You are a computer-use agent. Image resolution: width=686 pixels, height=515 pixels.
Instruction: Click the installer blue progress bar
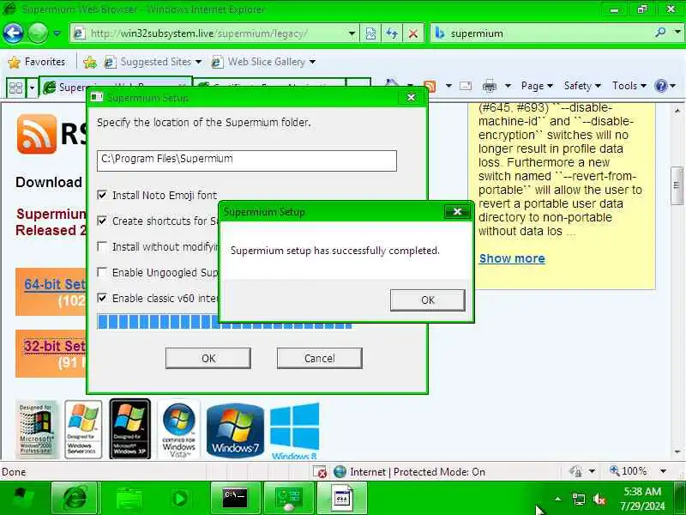(x=159, y=323)
